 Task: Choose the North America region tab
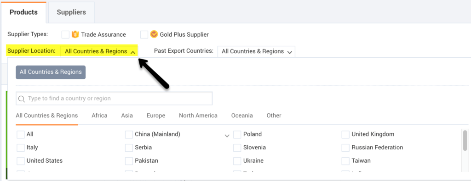198,115
